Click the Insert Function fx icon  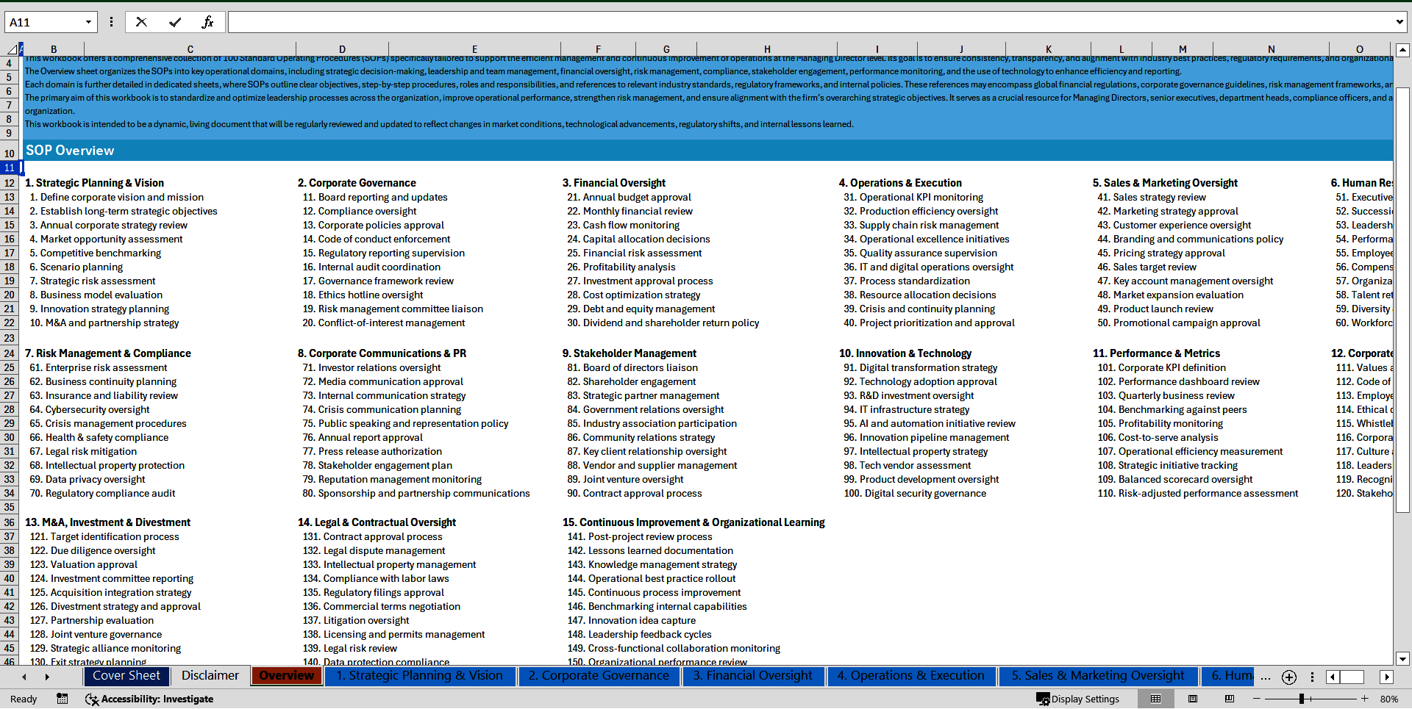(207, 22)
